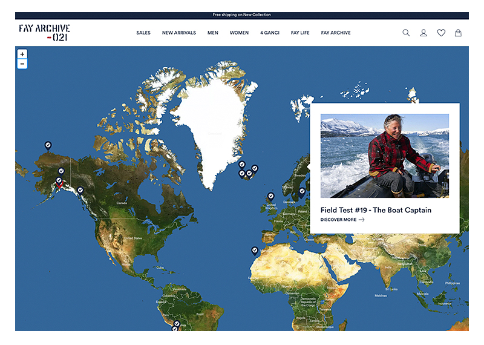Expand the 4 GANCI menu
The image size is (484, 345).
270,33
